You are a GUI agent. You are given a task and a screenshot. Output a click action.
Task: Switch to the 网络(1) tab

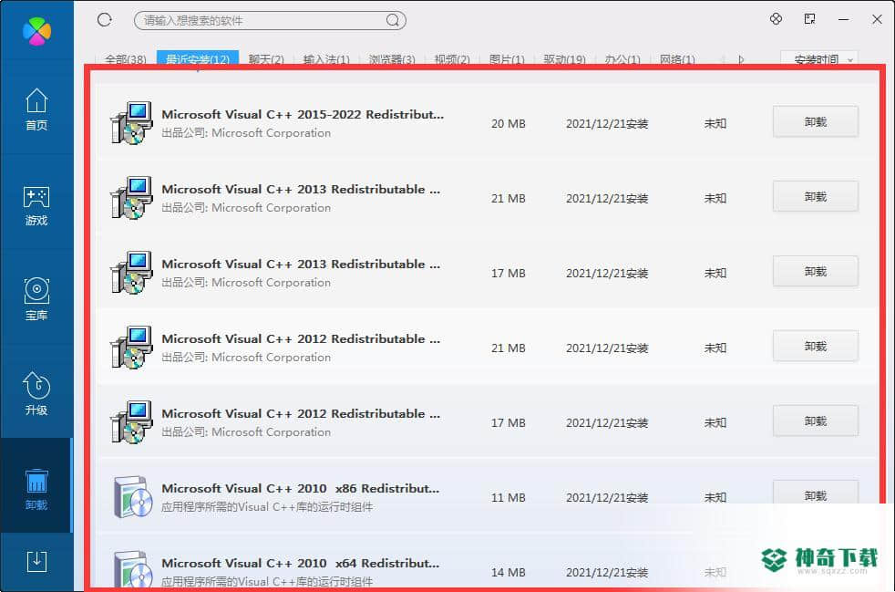pos(677,59)
